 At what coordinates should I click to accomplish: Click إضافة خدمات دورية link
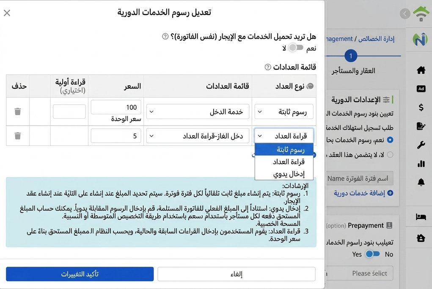pos(359,193)
